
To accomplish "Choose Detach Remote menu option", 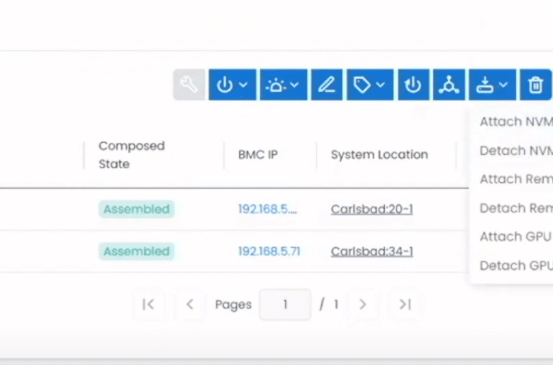I will pos(516,208).
